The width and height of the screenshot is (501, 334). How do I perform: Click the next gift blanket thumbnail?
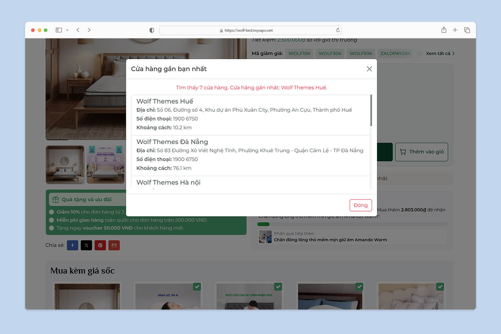tap(265, 237)
